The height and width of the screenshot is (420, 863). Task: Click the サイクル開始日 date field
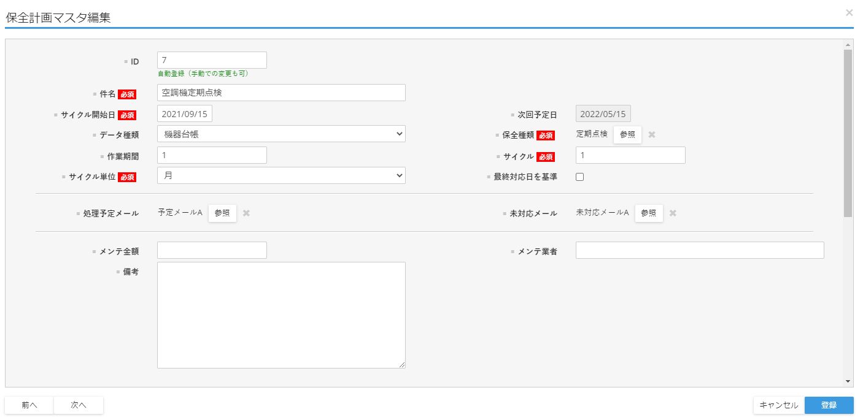coord(185,114)
